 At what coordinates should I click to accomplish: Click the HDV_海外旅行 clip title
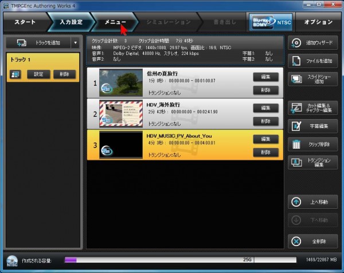tap(163, 105)
